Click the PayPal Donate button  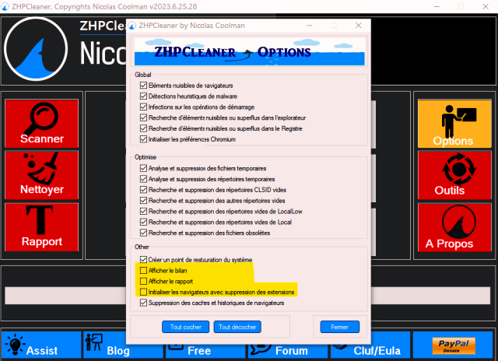coord(454,345)
